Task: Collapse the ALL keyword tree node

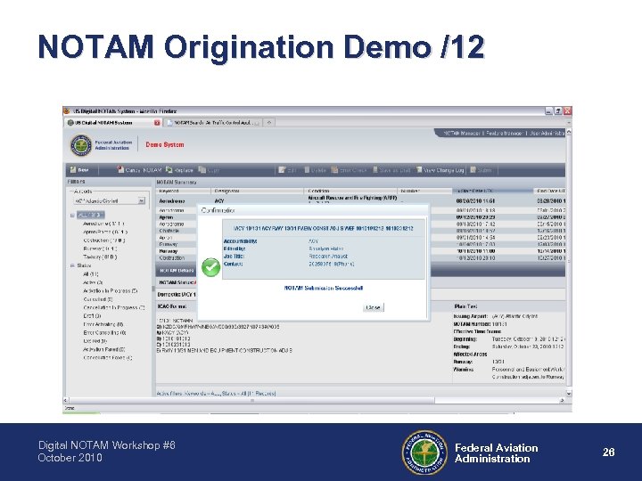Action: click(72, 216)
